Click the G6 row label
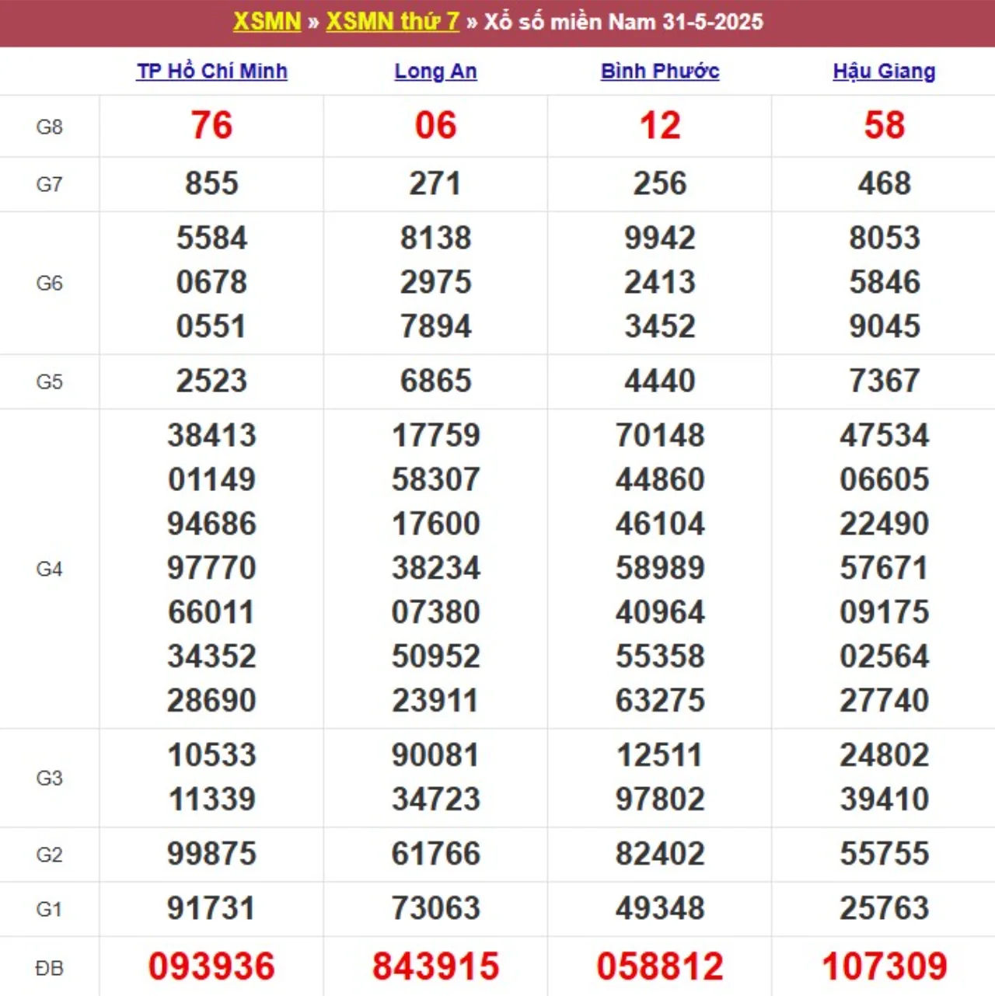Viewport: 995px width, 996px height. pos(49,283)
